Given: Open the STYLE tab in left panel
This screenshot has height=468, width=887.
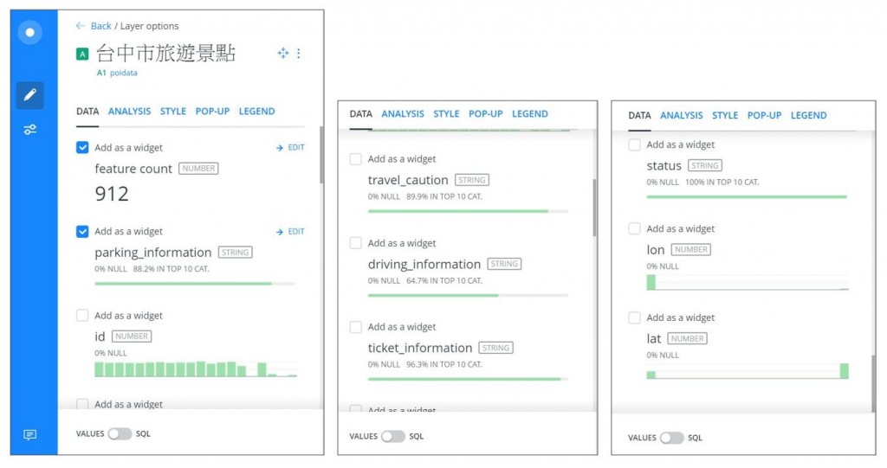Looking at the screenshot, I should pyautogui.click(x=173, y=112).
